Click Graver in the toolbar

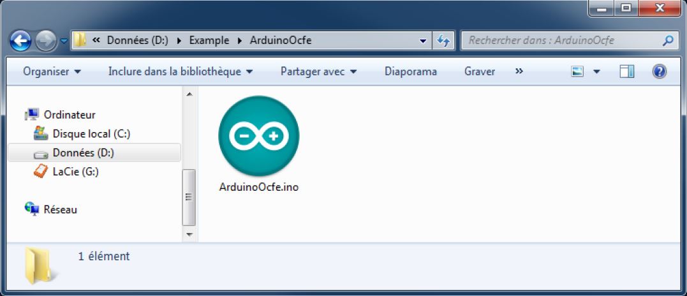point(479,71)
